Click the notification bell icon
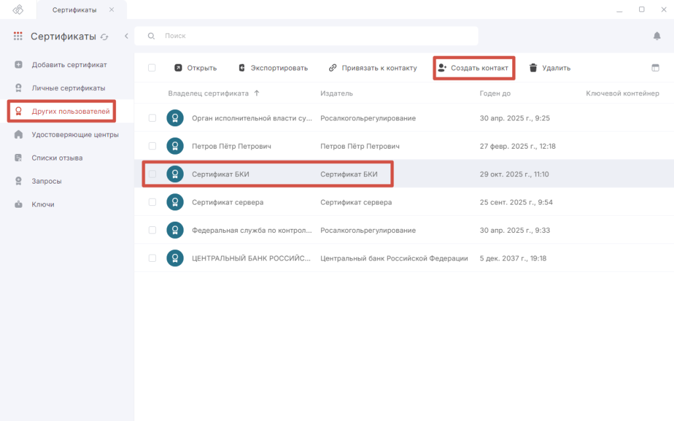Image resolution: width=674 pixels, height=421 pixels. [657, 36]
